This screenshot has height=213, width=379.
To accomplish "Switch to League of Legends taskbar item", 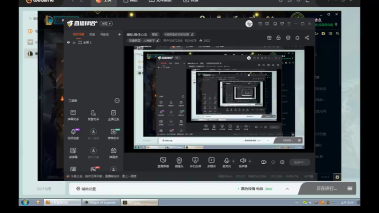I will click(100, 203).
